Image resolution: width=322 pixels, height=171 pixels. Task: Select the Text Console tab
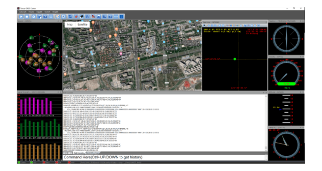(x=78, y=153)
